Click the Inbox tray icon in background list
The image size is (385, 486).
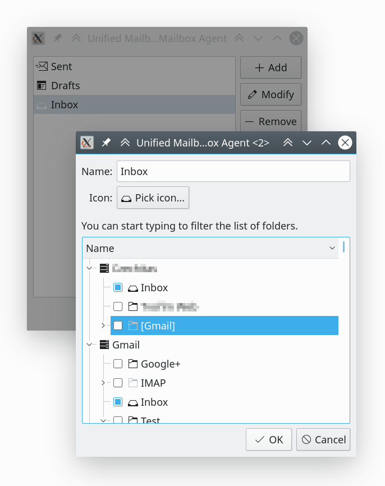tap(42, 105)
